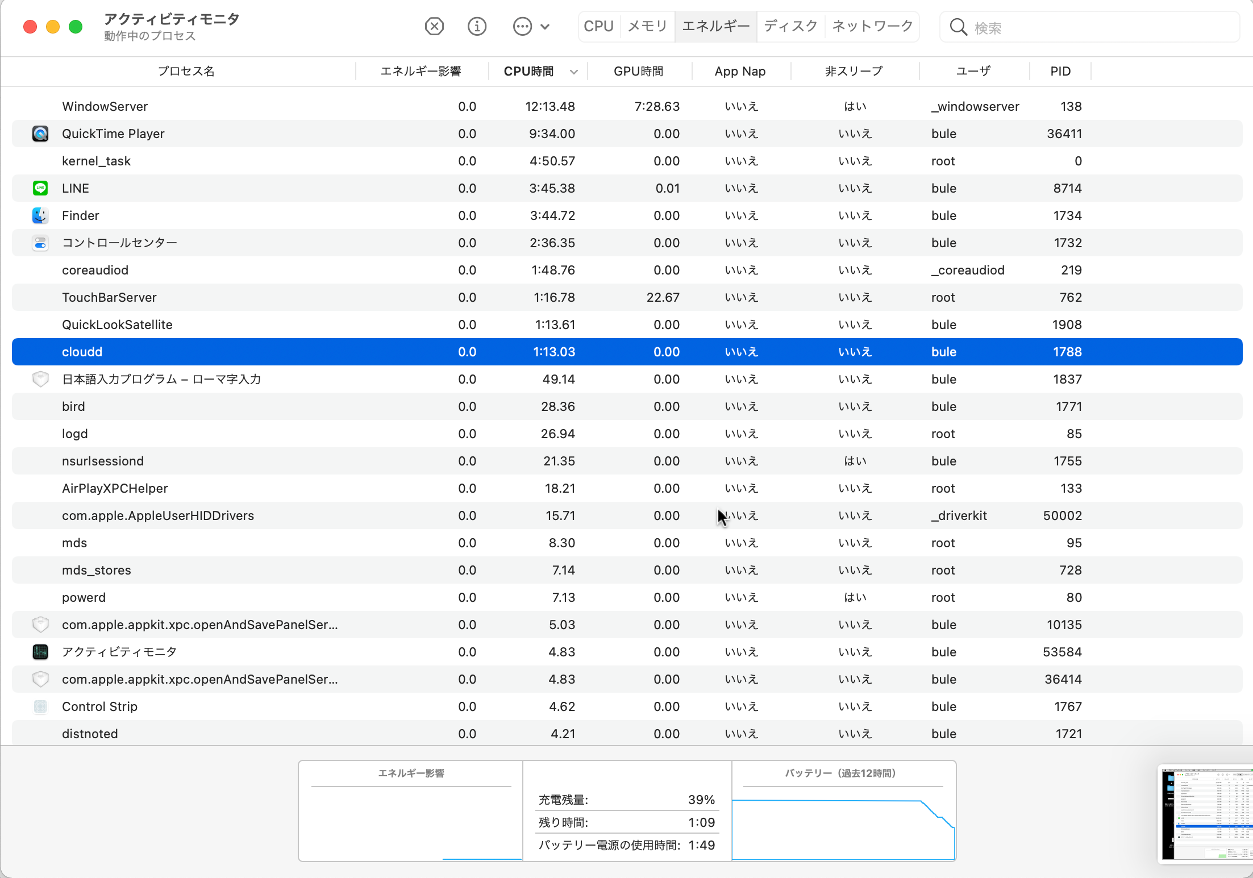Screen dimensions: 1253x878
Task: Toggle the CPU時間 sort-order chevron
Action: pos(574,72)
